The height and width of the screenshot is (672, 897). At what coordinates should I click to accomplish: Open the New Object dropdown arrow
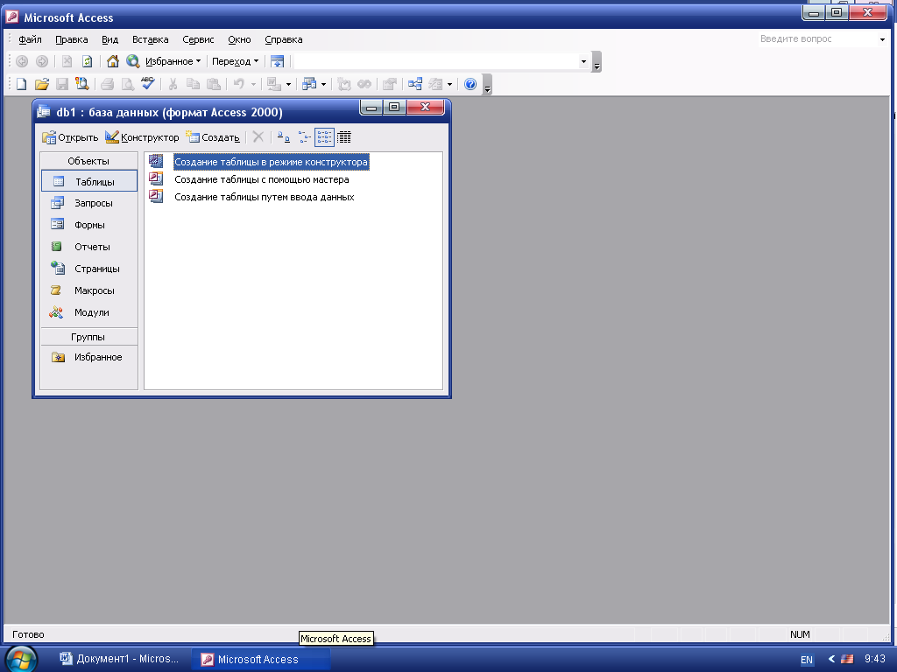click(x=323, y=84)
